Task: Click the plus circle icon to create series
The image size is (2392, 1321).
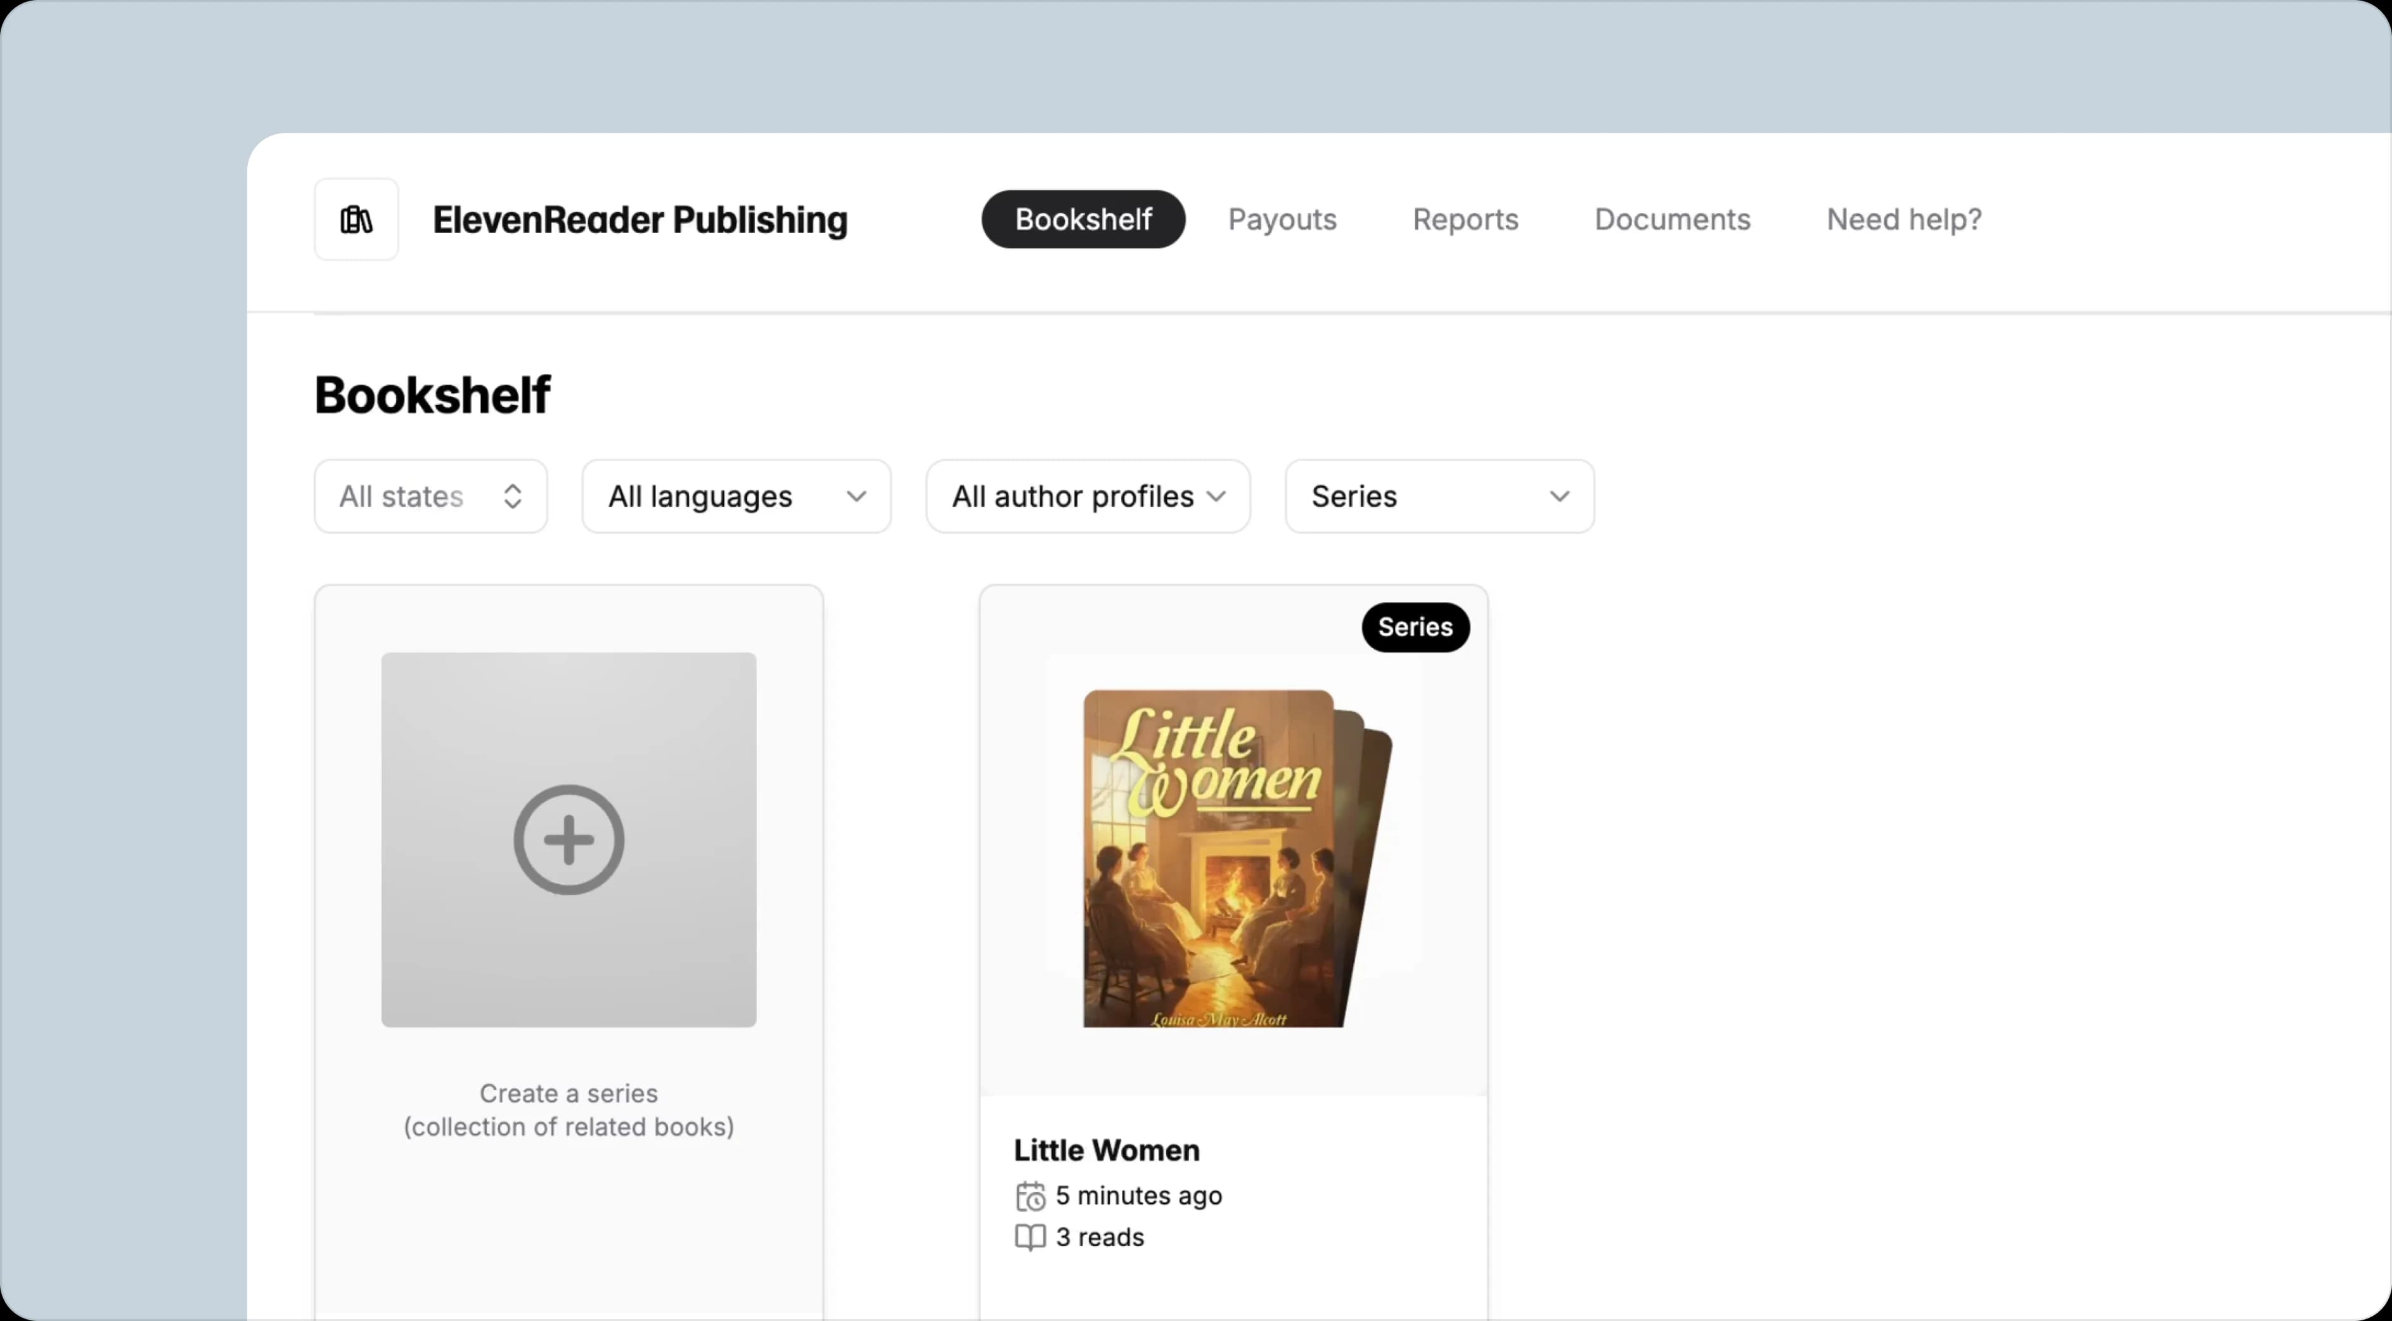Action: [569, 840]
